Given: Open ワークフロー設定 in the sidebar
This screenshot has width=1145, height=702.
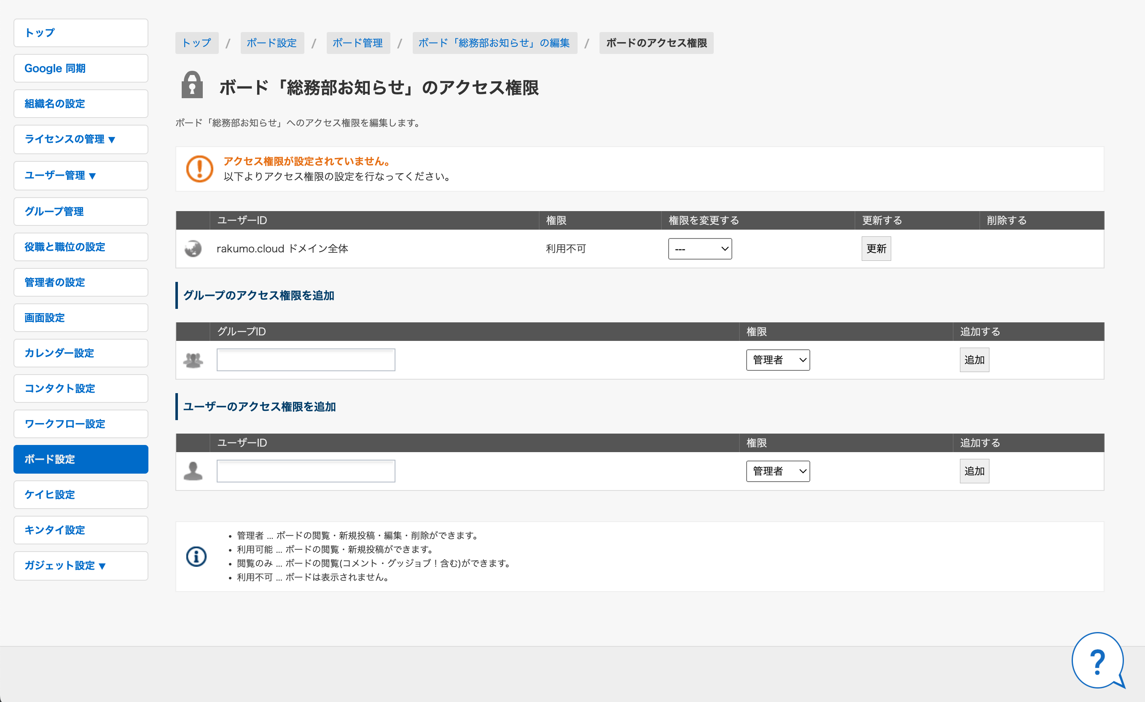Looking at the screenshot, I should point(81,424).
